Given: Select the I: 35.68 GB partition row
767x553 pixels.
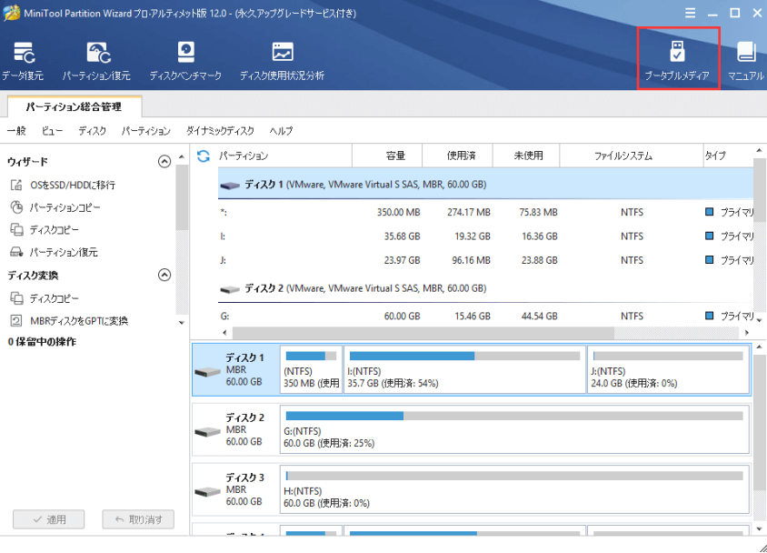Looking at the screenshot, I should (x=485, y=236).
